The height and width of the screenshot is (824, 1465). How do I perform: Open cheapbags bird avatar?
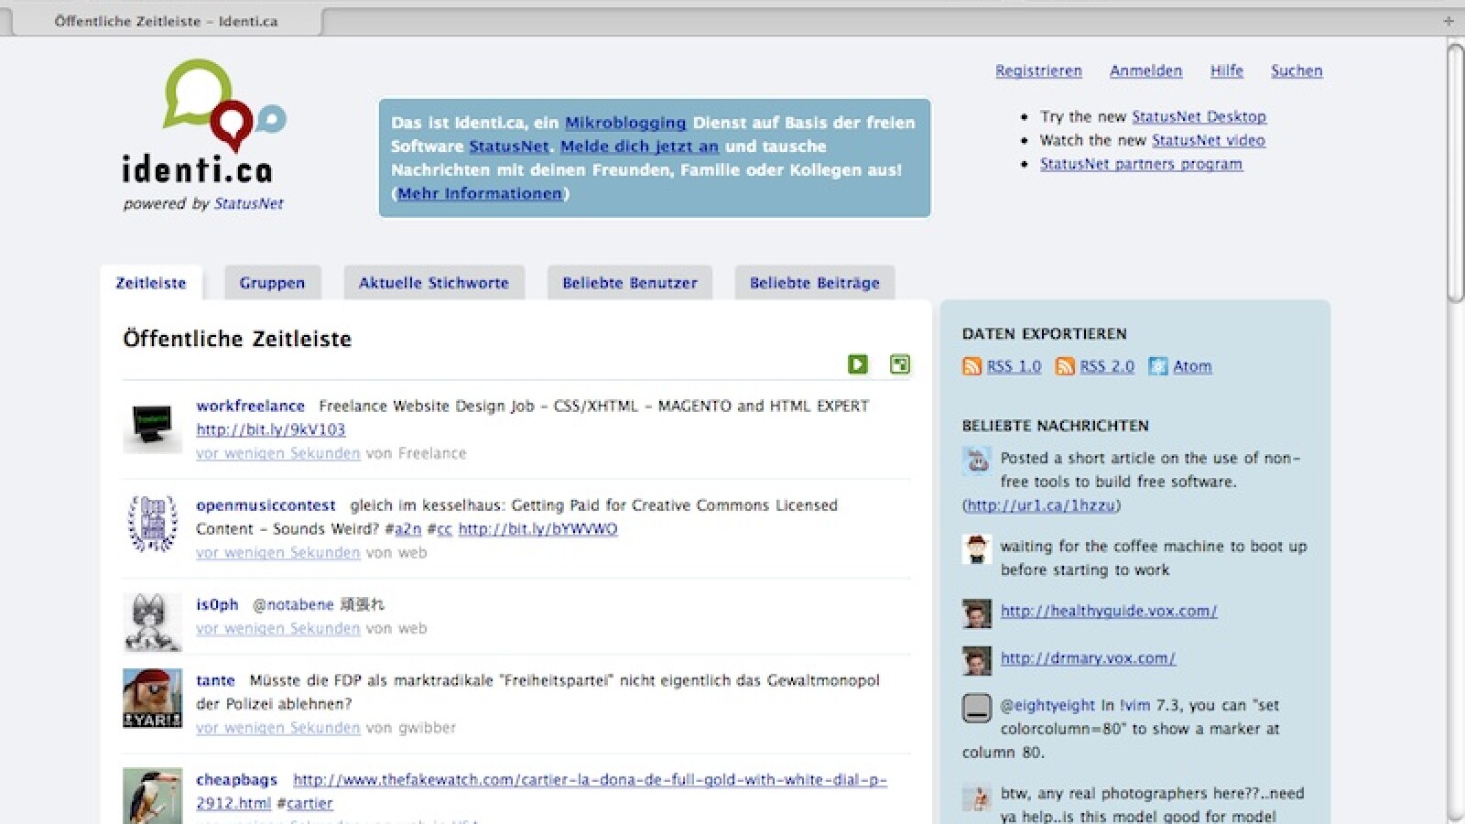pyautogui.click(x=152, y=796)
